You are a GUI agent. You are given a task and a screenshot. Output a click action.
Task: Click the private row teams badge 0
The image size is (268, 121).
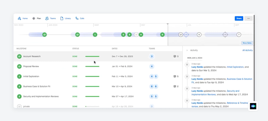tap(152, 106)
